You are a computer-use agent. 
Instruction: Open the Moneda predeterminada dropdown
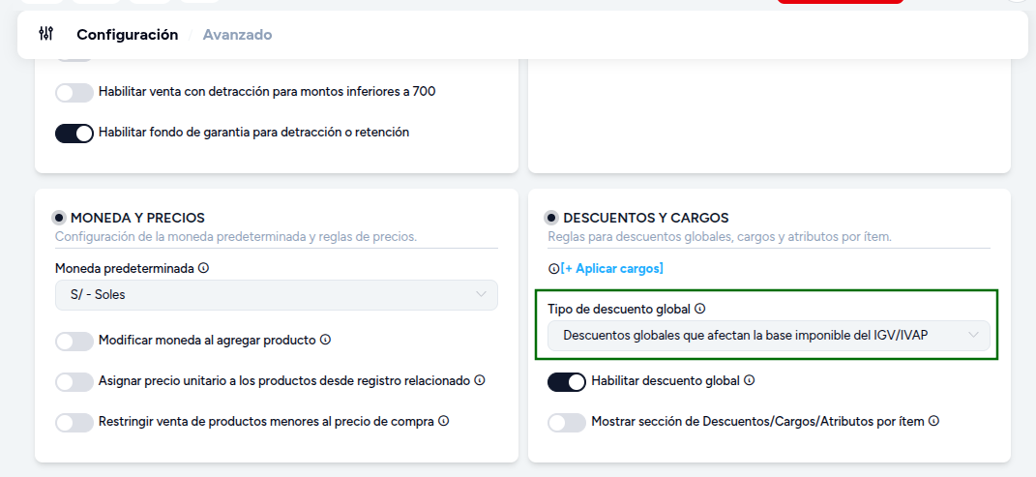click(277, 295)
